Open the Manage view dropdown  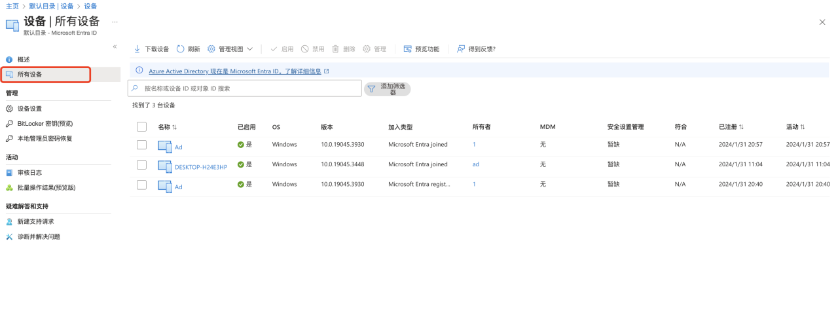[x=230, y=49]
